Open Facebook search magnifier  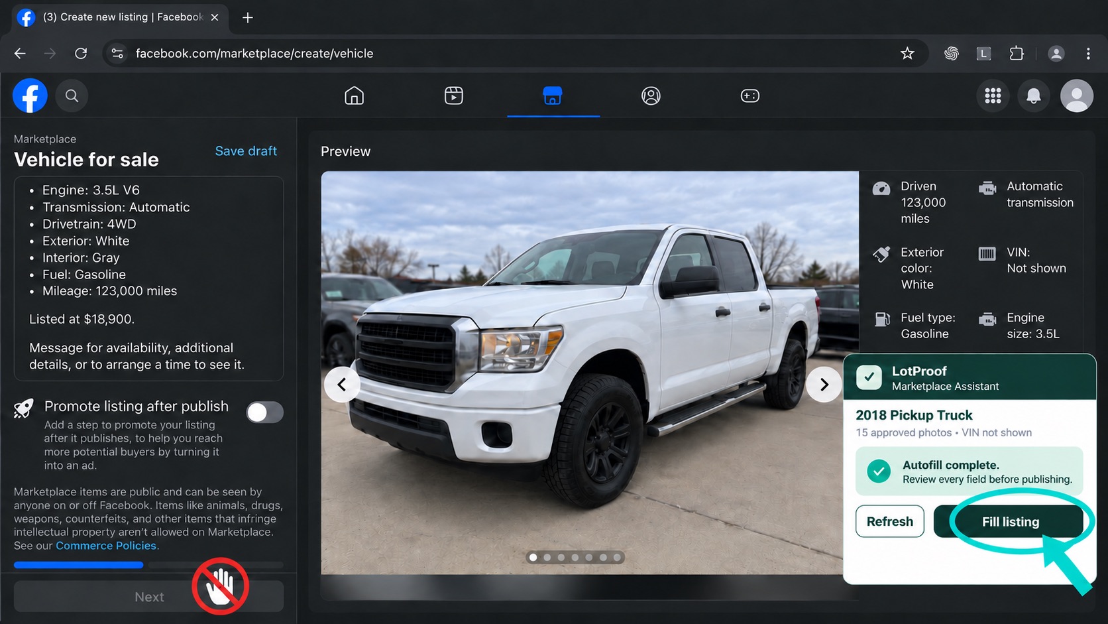72,95
